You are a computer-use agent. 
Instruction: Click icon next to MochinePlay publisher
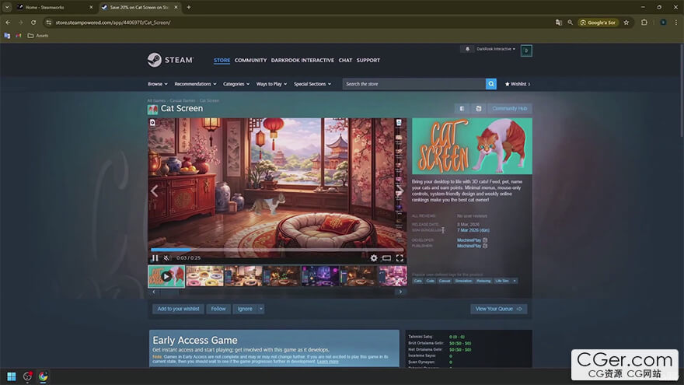(485, 246)
